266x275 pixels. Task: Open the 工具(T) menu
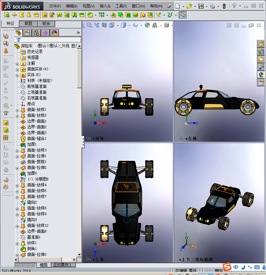pyautogui.click(x=121, y=6)
